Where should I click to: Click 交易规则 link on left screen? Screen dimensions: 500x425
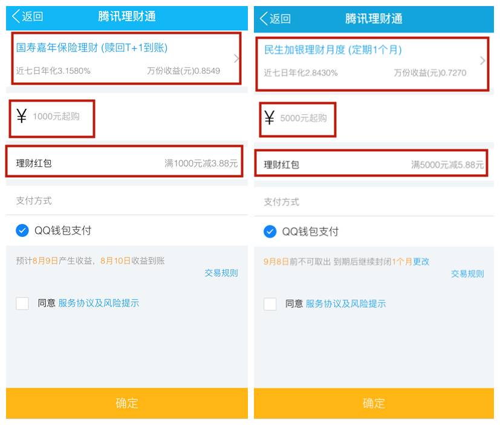[221, 273]
